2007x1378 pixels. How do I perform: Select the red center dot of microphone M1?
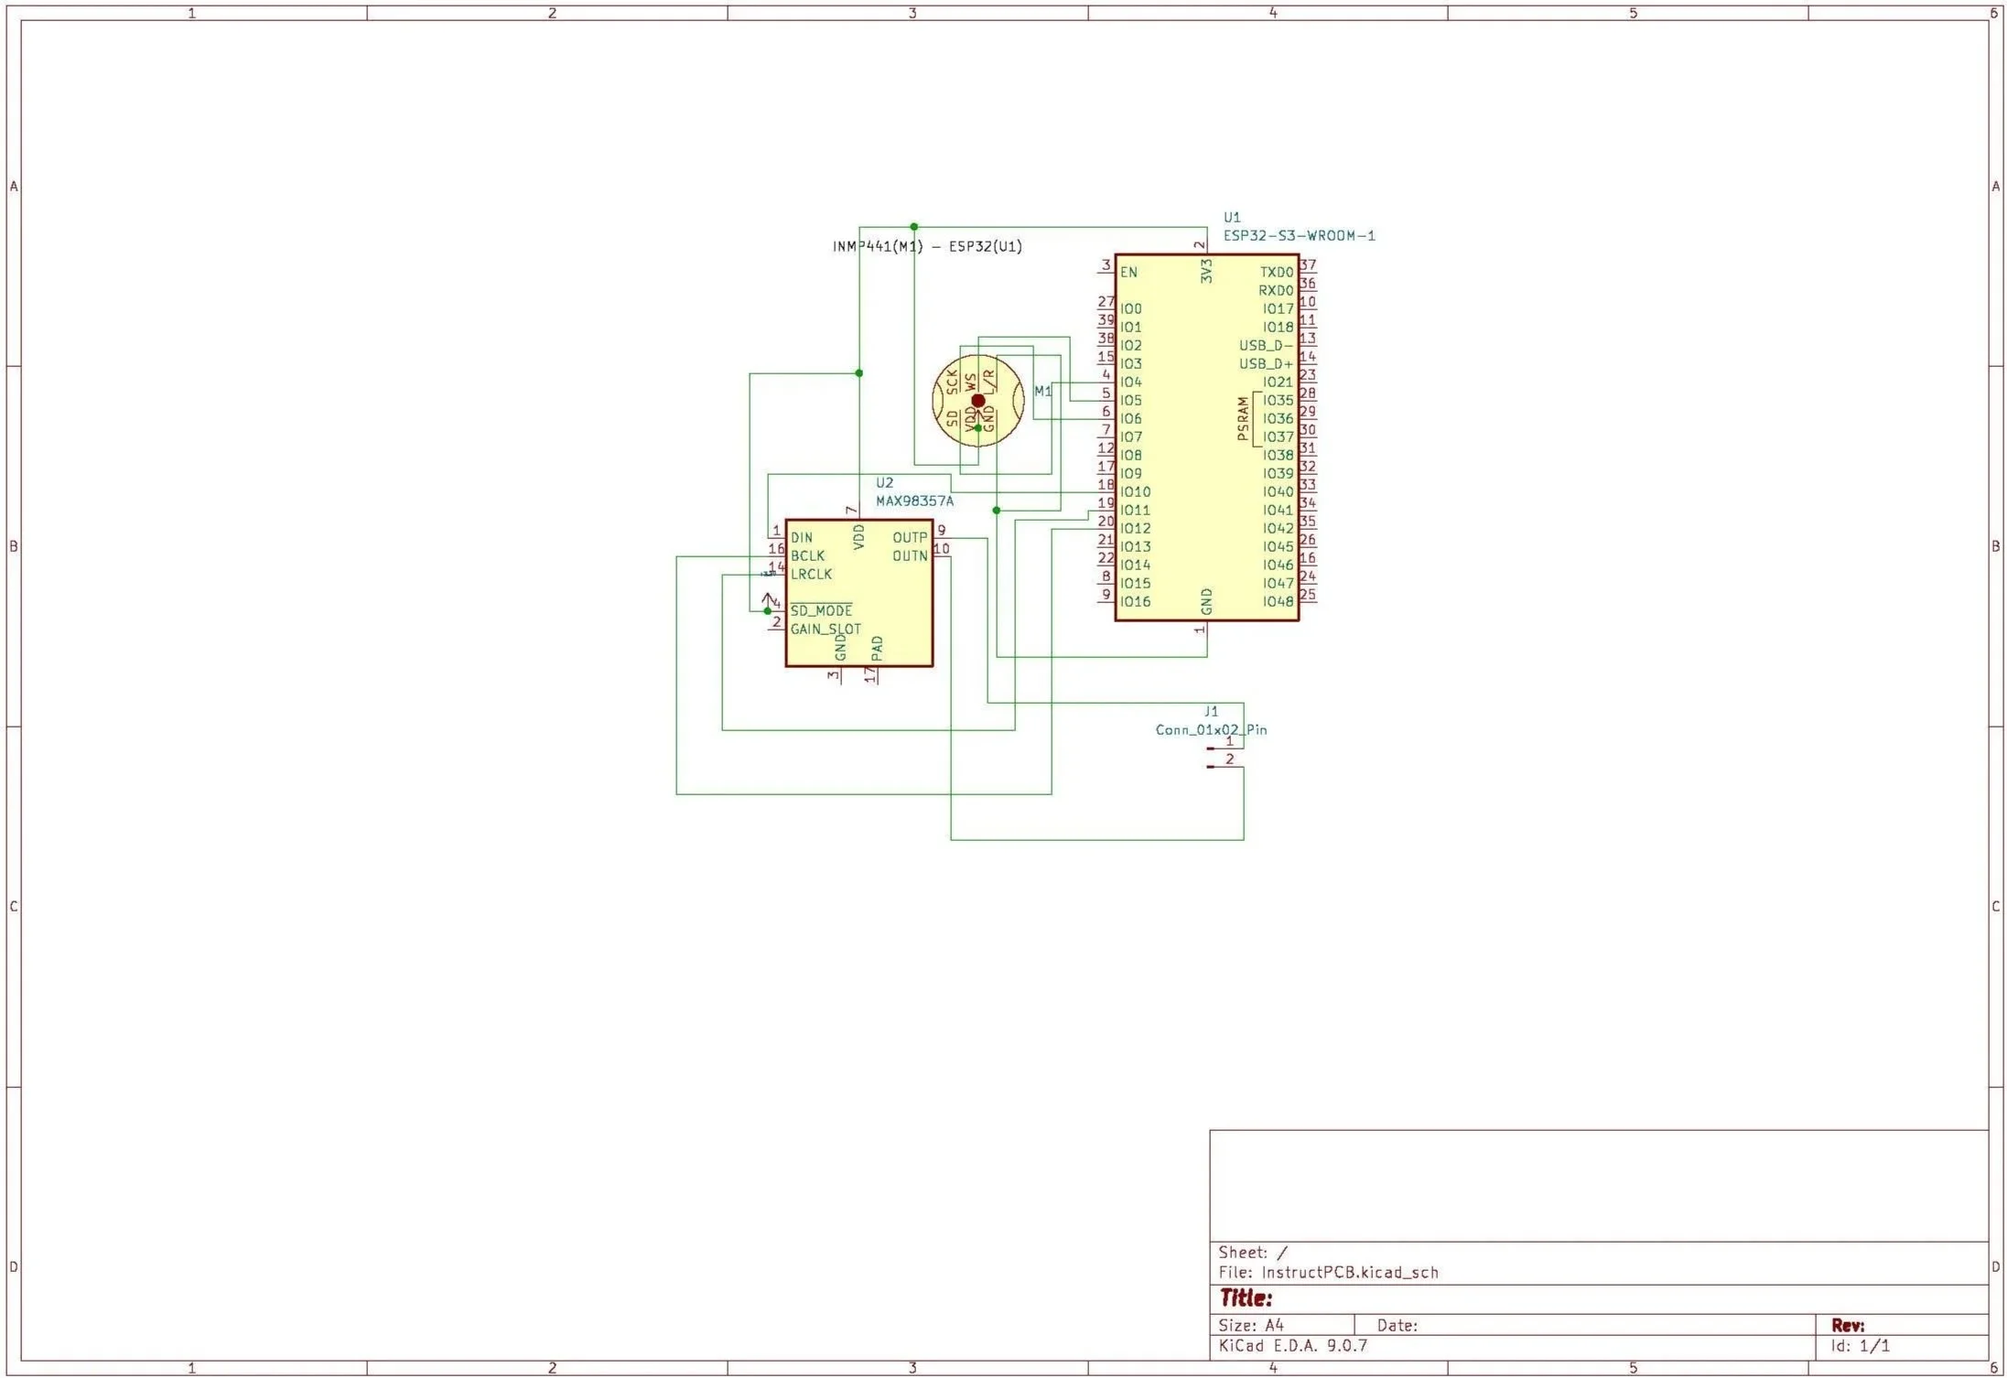(977, 401)
